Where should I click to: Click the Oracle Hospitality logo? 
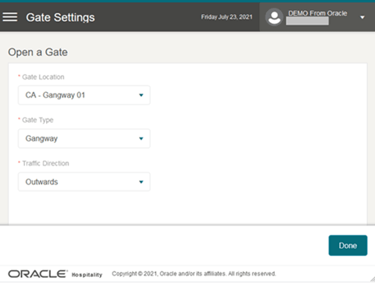pyautogui.click(x=55, y=274)
